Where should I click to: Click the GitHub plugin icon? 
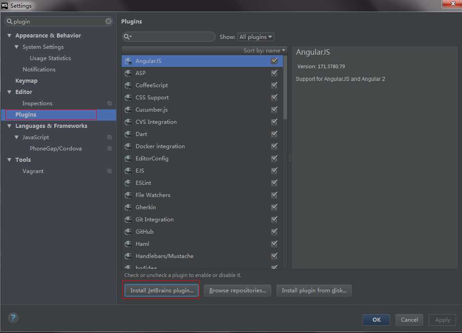(128, 232)
